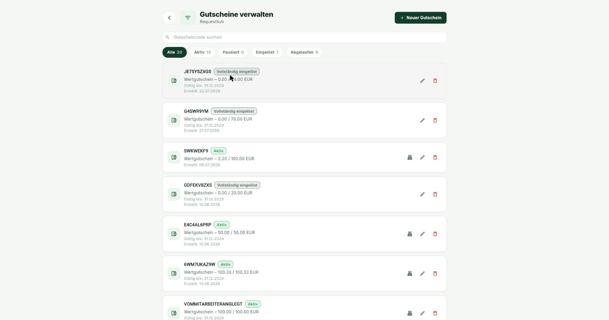This screenshot has width=609, height=320.
Task: Select voucher code 6WM7UKAZ9W
Action: point(200,264)
